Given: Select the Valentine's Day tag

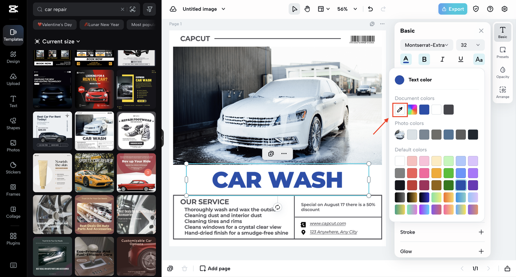Looking at the screenshot, I should [x=55, y=25].
